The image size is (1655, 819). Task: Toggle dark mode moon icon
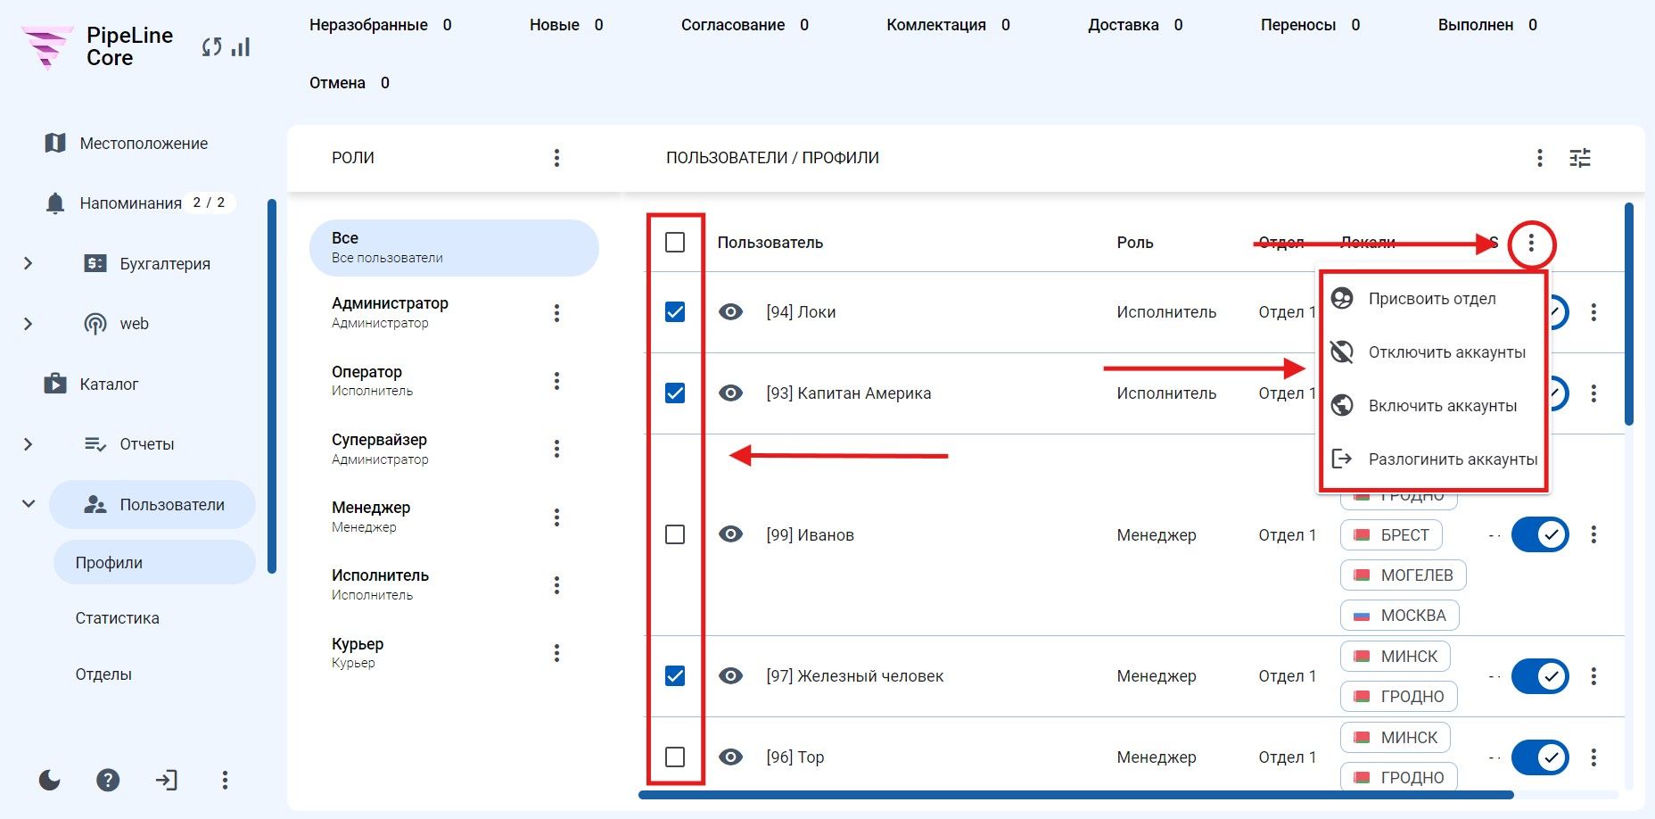coord(50,781)
